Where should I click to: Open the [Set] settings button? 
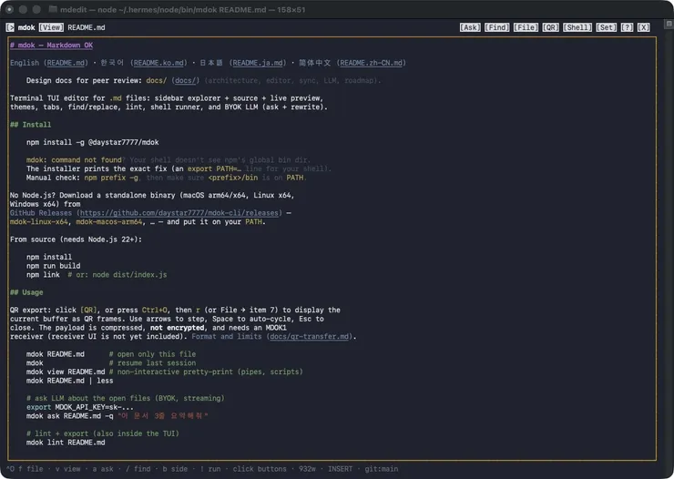pos(606,27)
